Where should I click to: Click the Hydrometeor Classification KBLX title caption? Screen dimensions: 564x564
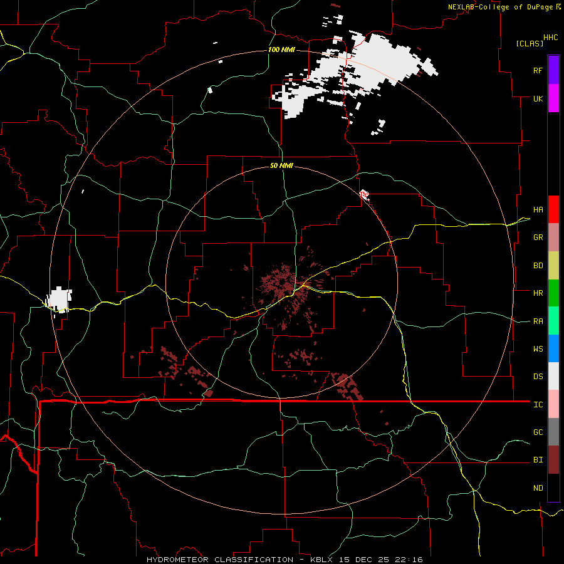tap(285, 560)
